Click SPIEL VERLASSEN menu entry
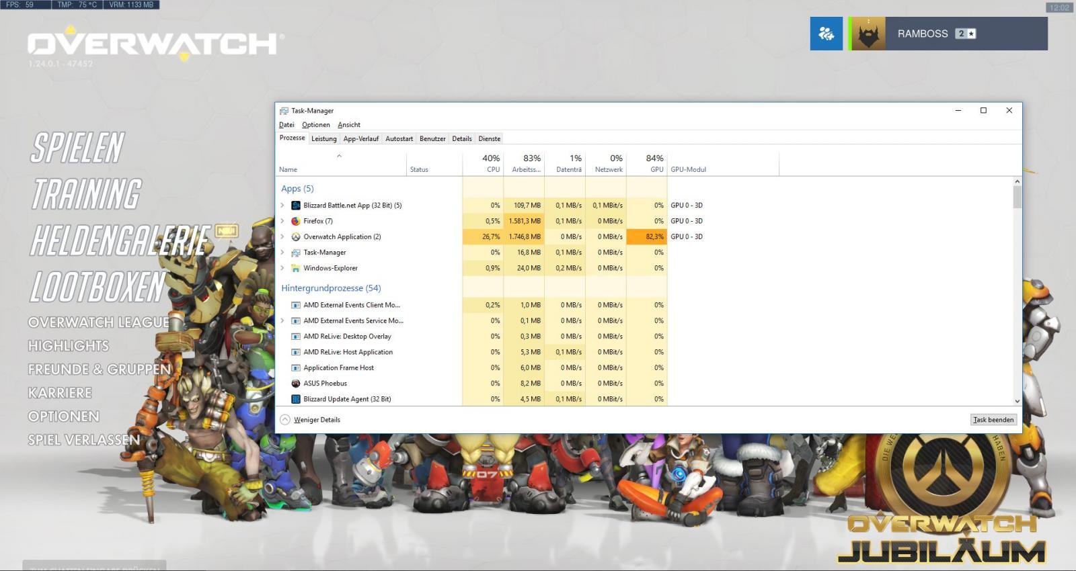This screenshot has height=571, width=1076. [x=84, y=440]
